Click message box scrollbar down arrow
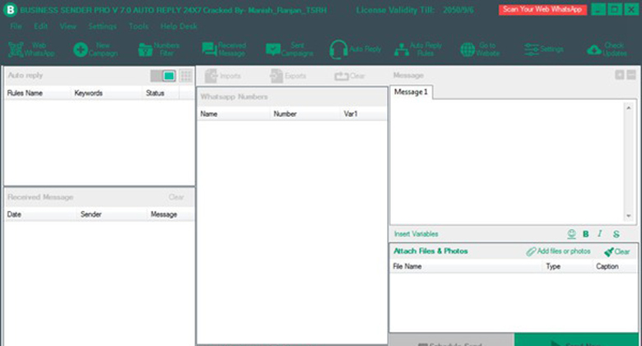 pos(629,216)
